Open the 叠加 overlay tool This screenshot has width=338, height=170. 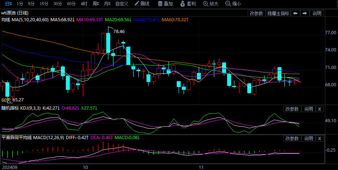click(165, 4)
